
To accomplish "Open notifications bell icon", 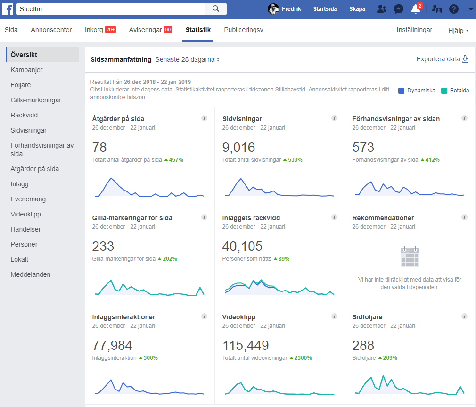I will click(x=415, y=9).
